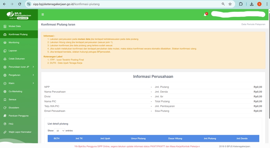Click the Laporan document icon

pos(5,51)
